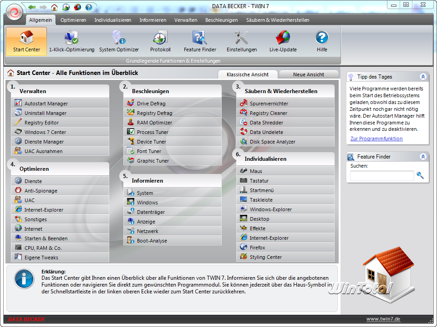
Task: Switch to the Optimieren ribbon tab
Action: coord(73,20)
